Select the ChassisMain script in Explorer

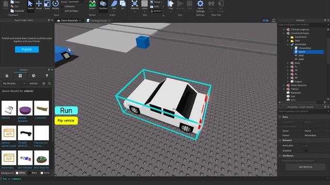coord(305,48)
